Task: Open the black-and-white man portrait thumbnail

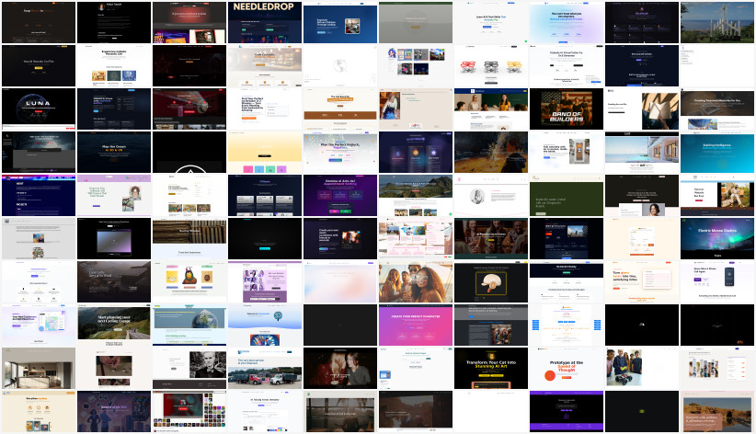Action: tap(189, 368)
